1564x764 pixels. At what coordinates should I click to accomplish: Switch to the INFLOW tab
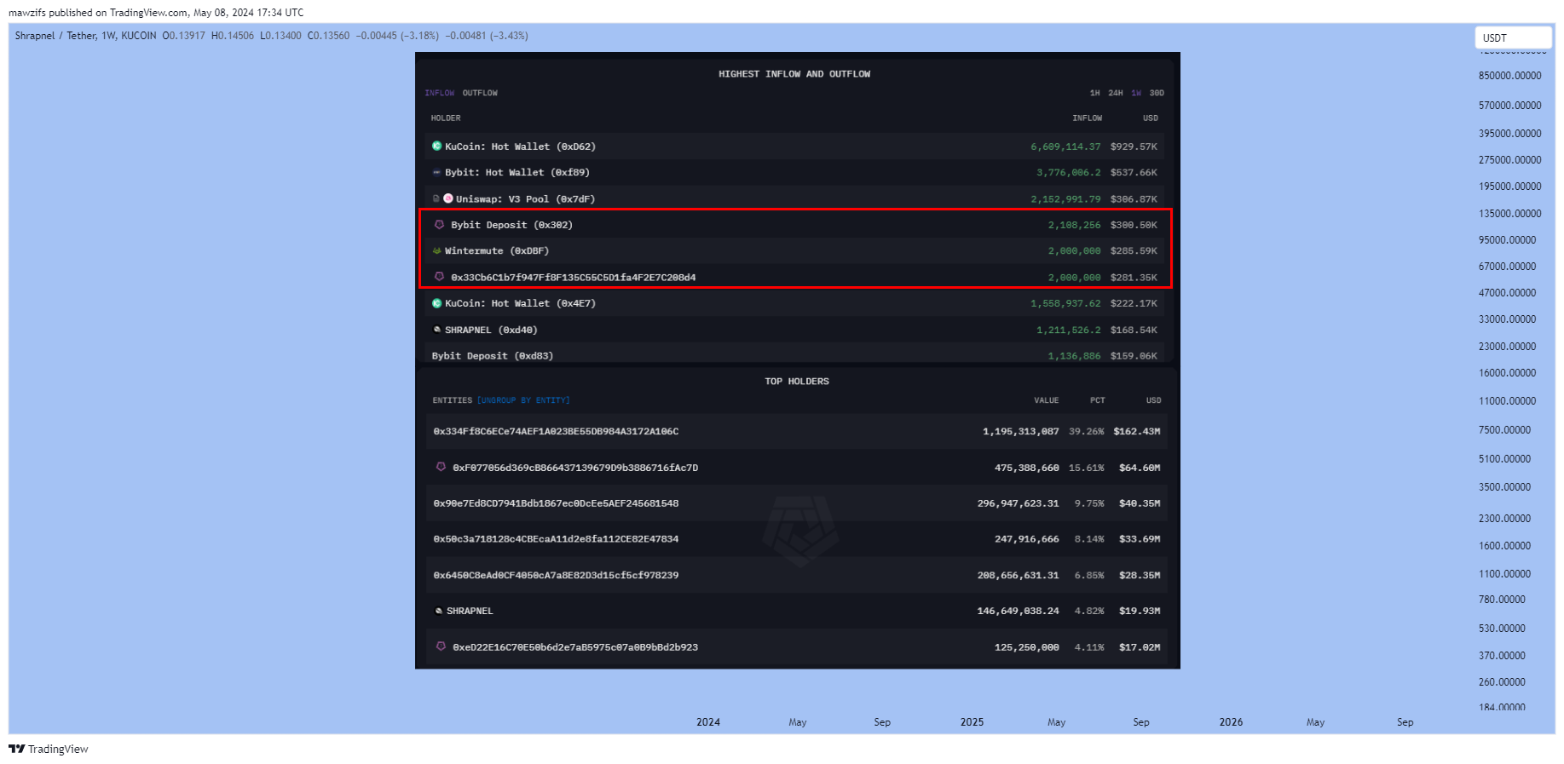440,93
